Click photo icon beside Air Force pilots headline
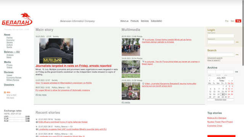 point(143,62)
